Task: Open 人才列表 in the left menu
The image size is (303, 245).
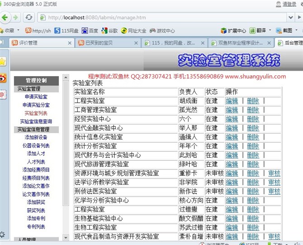Action: pos(36,162)
